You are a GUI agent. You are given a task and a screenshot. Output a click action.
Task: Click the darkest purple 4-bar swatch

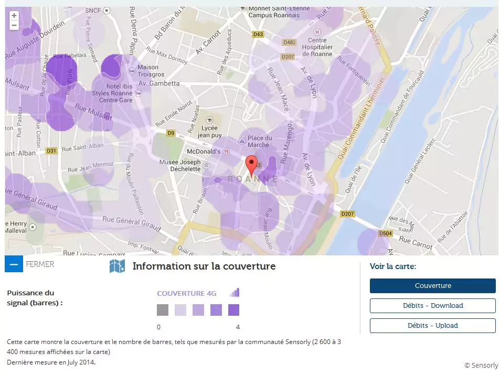pos(233,310)
